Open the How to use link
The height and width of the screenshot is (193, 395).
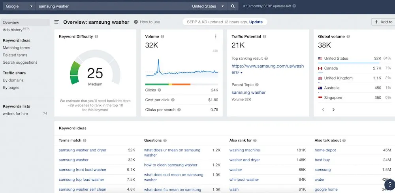[147, 22]
